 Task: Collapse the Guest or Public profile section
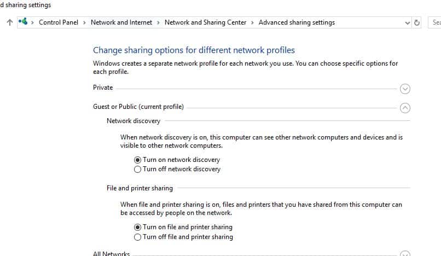click(405, 108)
